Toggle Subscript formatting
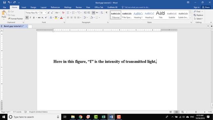 point(43,18)
